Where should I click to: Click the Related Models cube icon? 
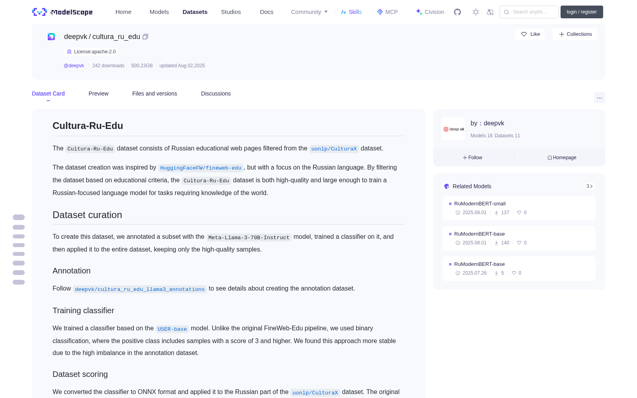447,186
